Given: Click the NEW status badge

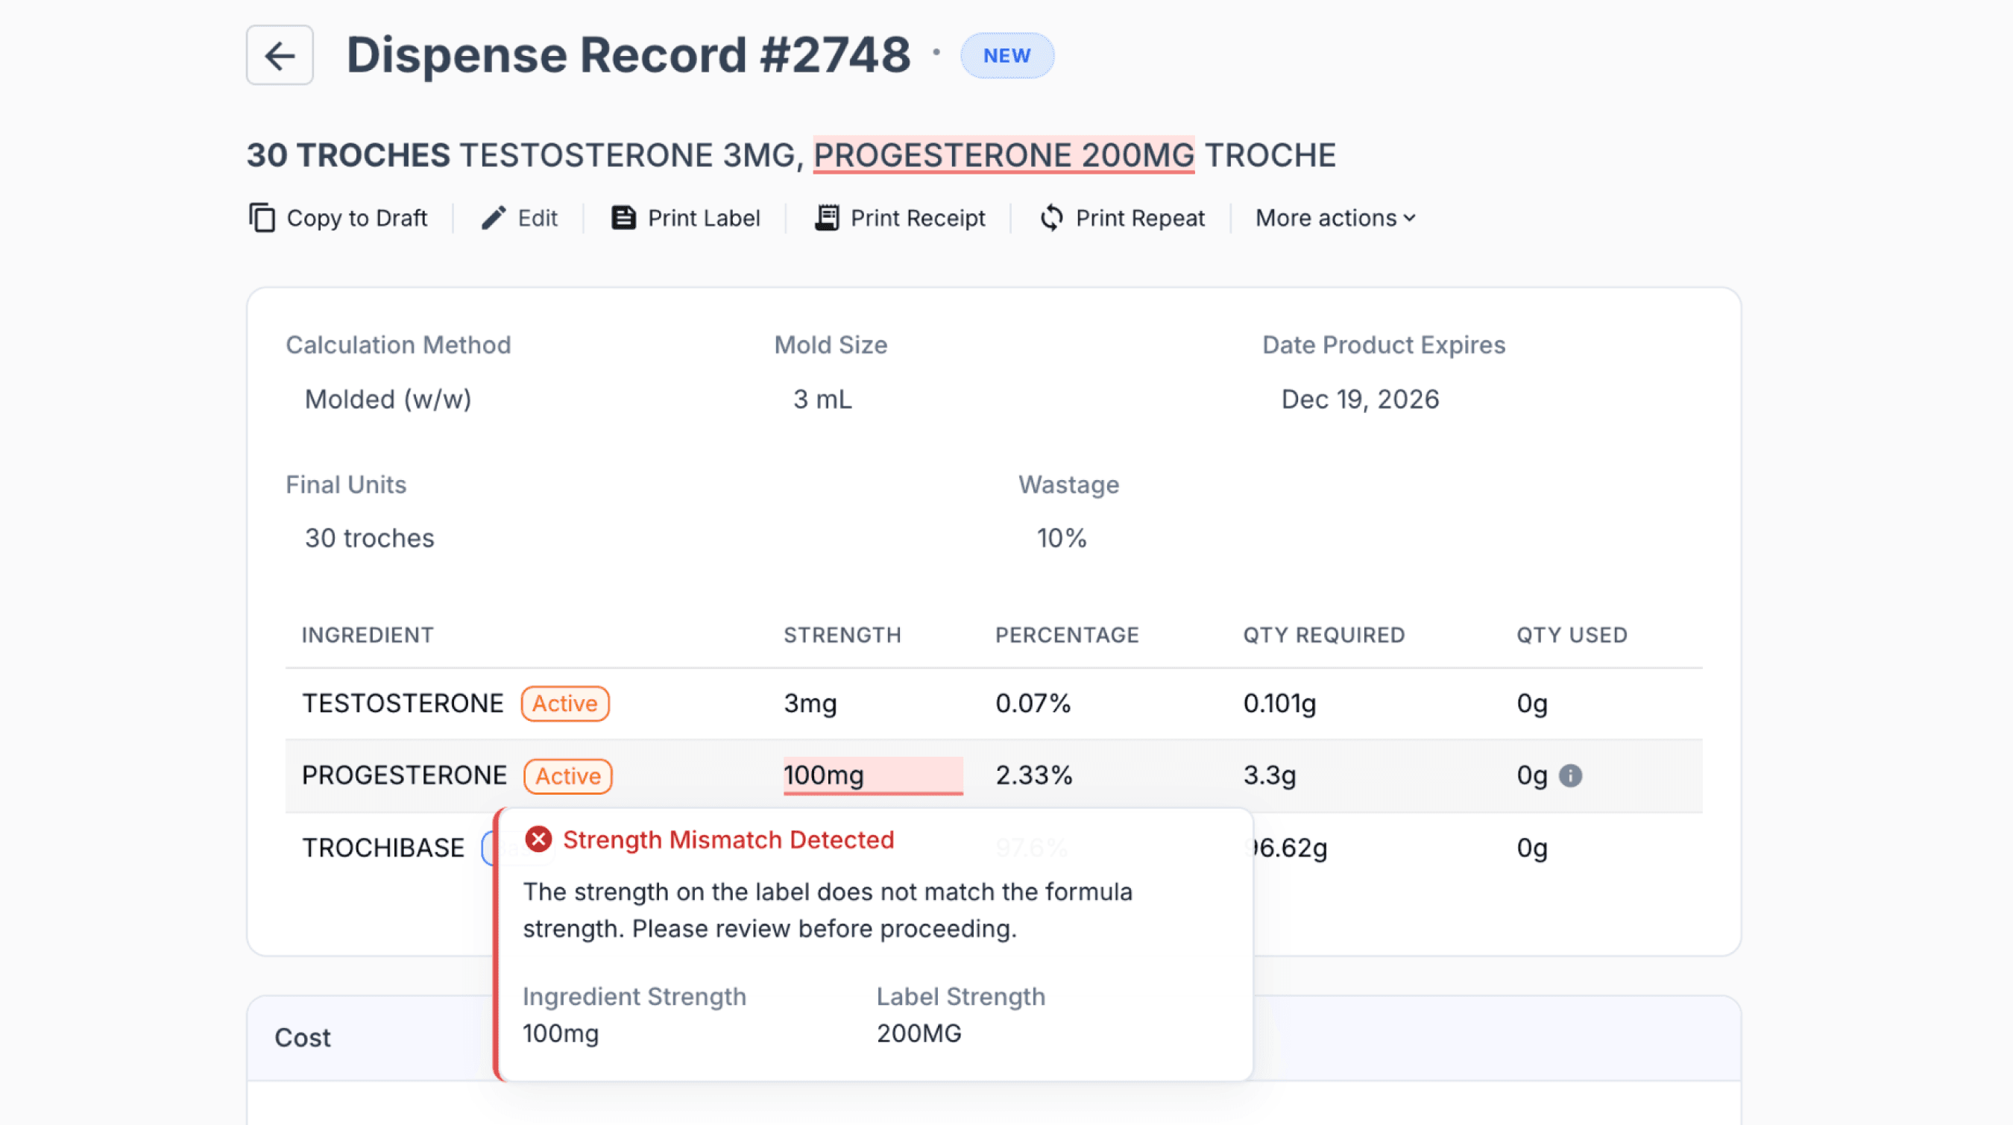Looking at the screenshot, I should coord(1006,55).
